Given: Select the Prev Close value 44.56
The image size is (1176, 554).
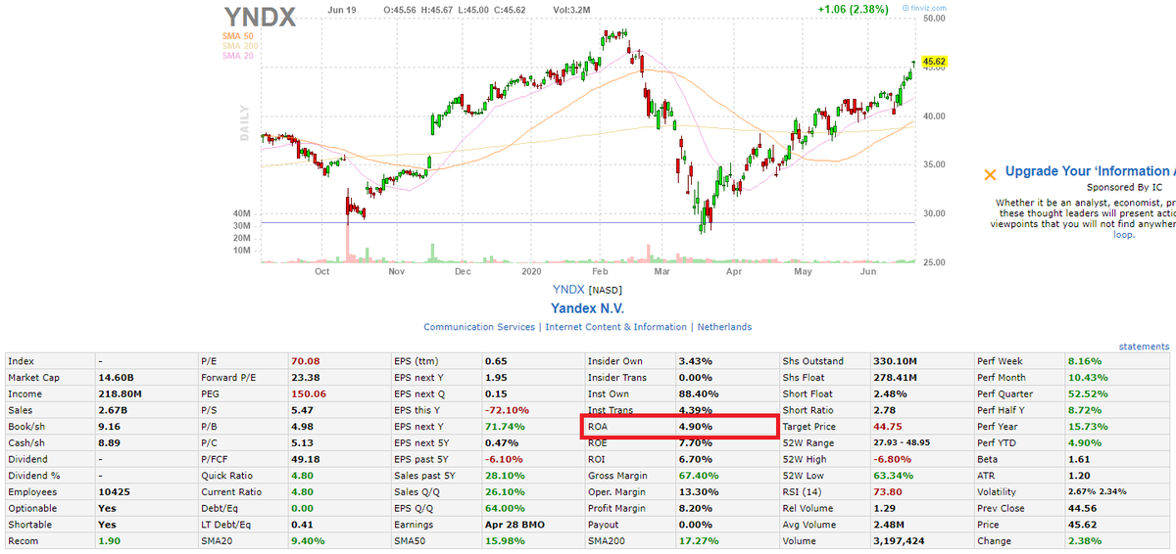Looking at the screenshot, I should click(1082, 509).
